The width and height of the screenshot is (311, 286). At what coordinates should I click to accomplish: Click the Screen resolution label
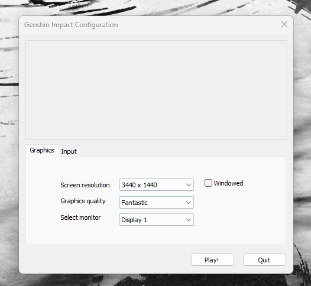(85, 185)
